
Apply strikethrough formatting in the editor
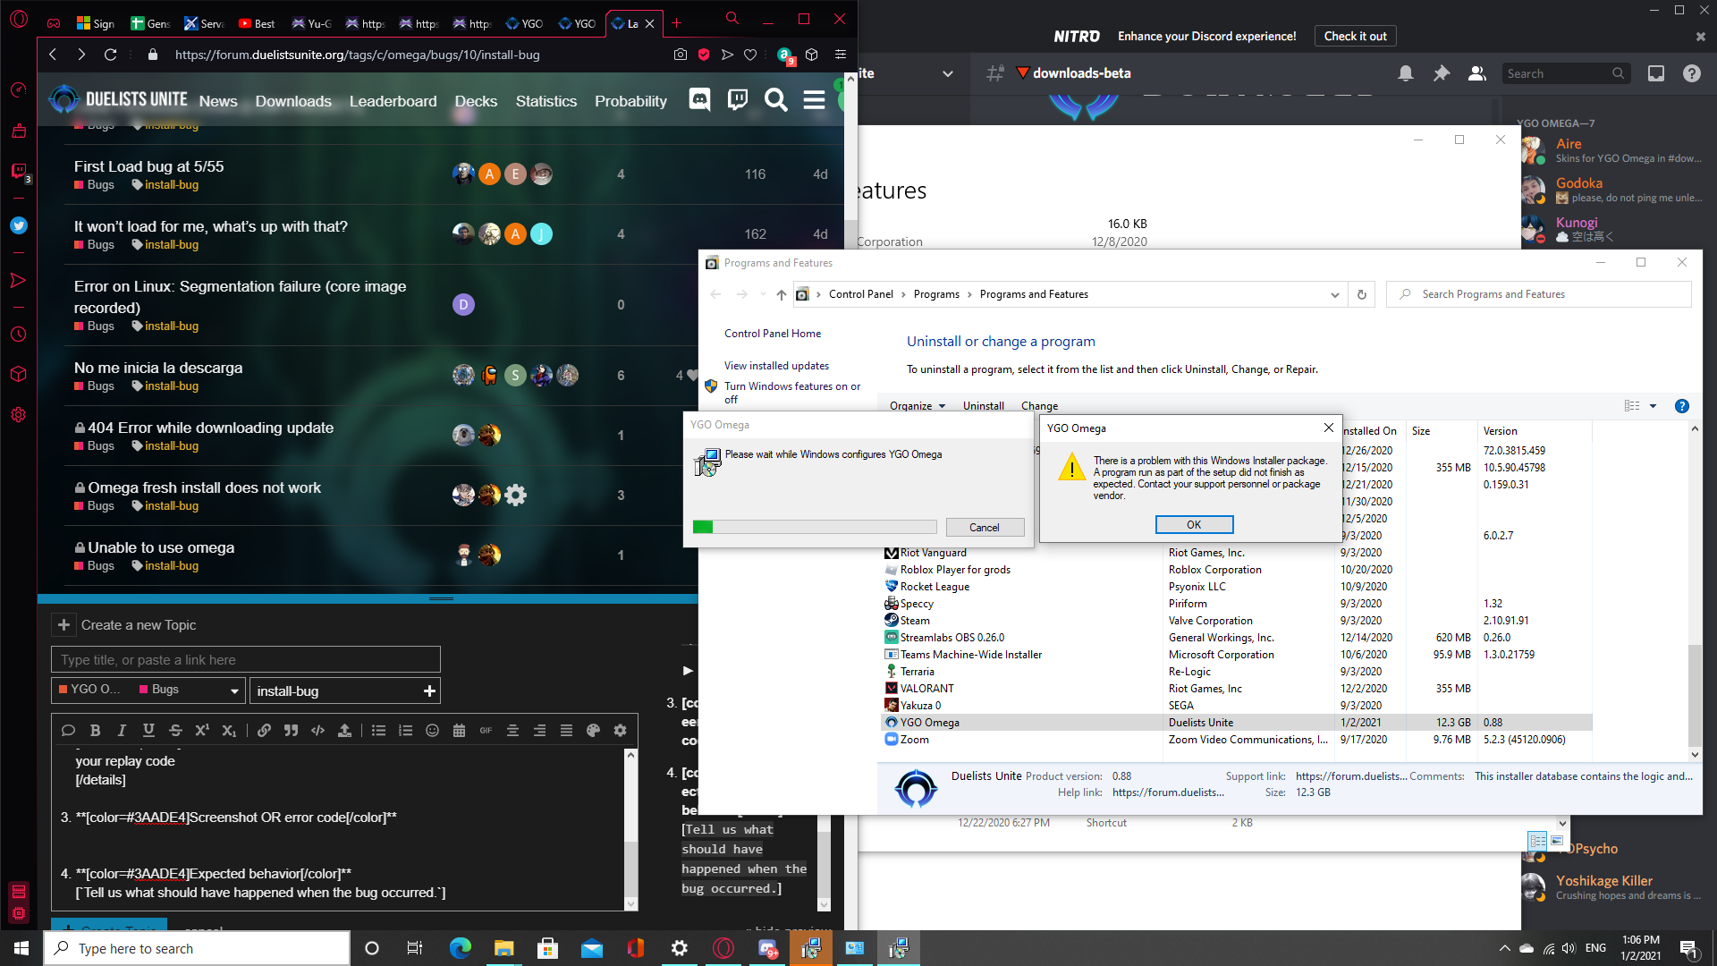tap(175, 731)
